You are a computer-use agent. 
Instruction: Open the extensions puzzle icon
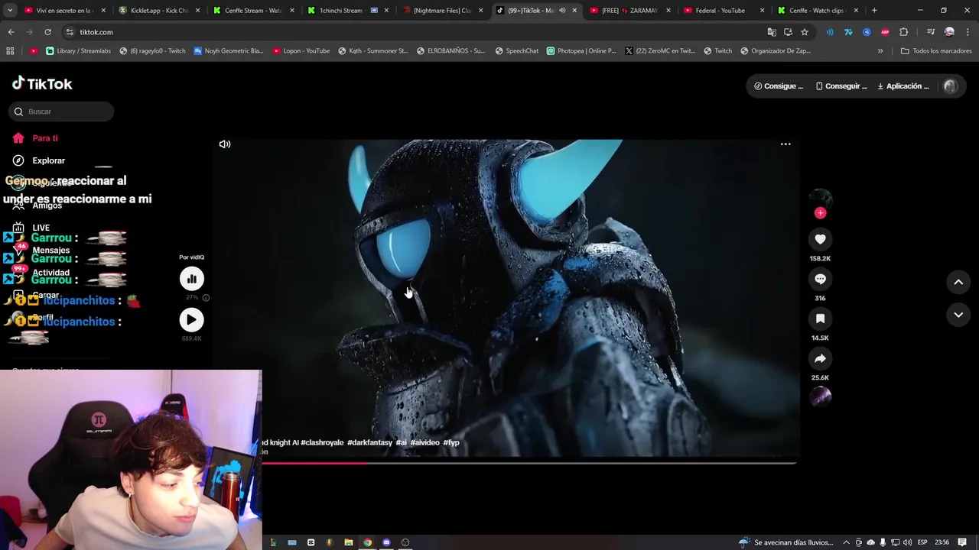904,32
